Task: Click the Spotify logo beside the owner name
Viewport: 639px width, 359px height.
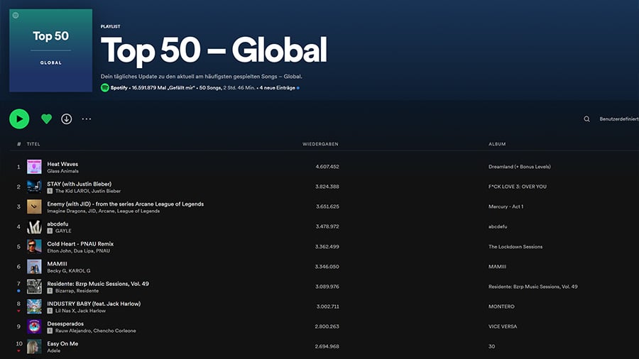Action: pos(105,87)
